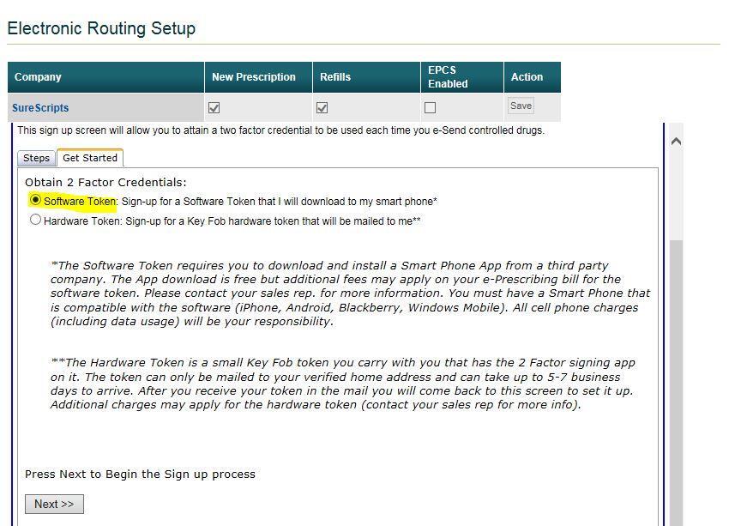Click the Action column header

(x=527, y=77)
